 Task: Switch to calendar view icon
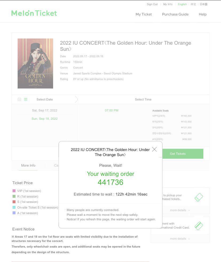19,99
